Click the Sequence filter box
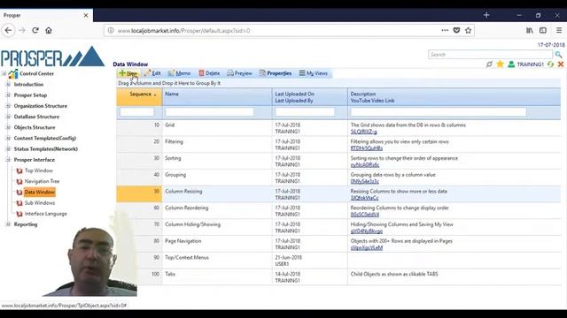 coord(137,112)
